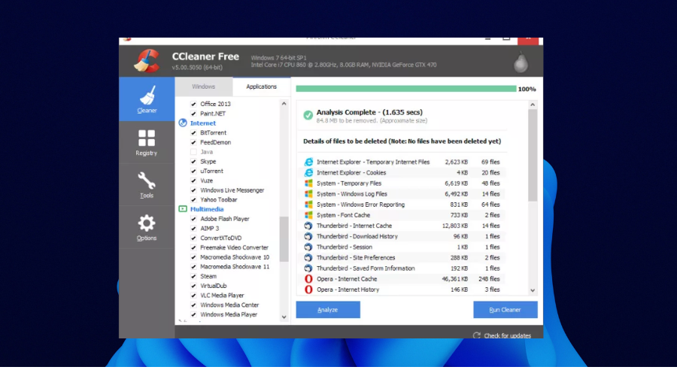Click the green Analysis Complete checkmark
This screenshot has height=376, width=677.
(x=308, y=115)
